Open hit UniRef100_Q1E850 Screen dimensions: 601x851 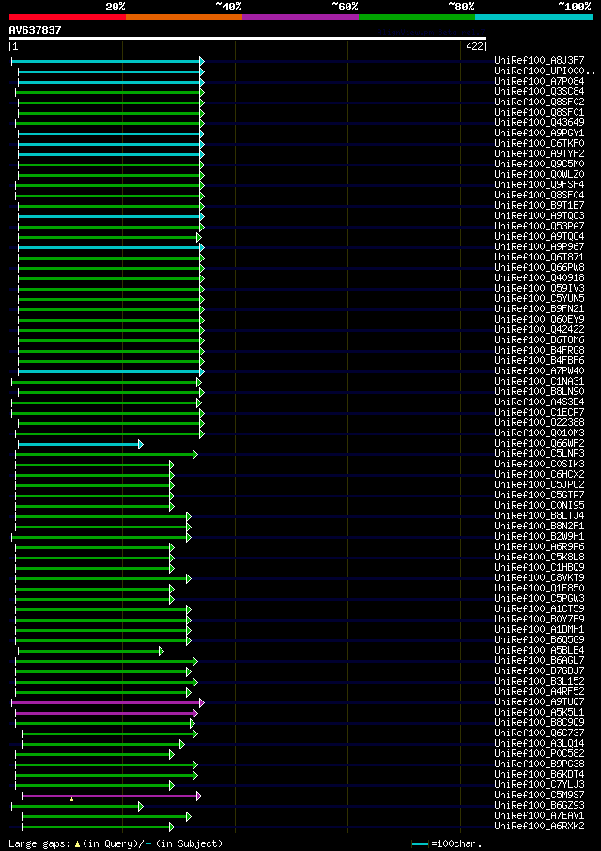pos(539,589)
